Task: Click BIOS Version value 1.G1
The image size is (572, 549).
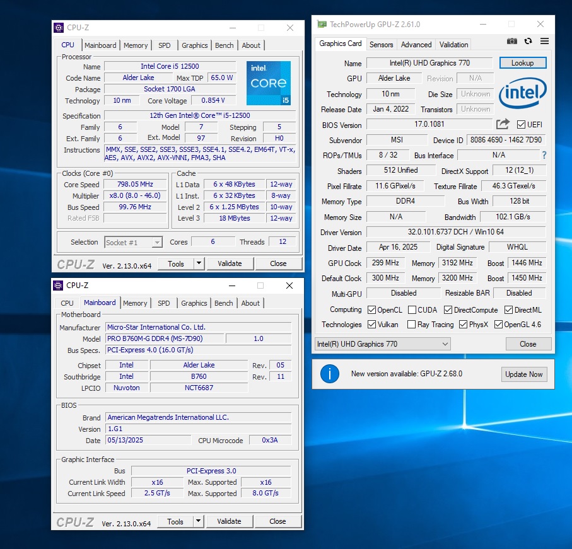Action: tap(199, 429)
